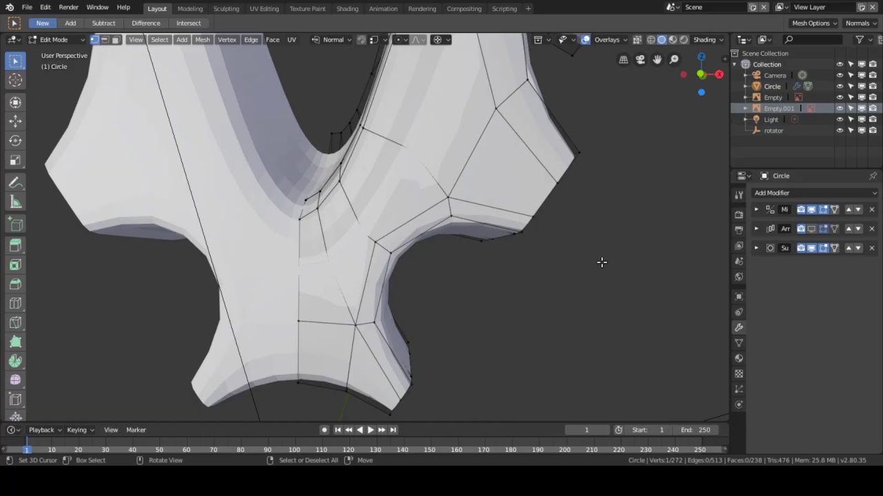Play the animation in the timeline

tap(370, 430)
